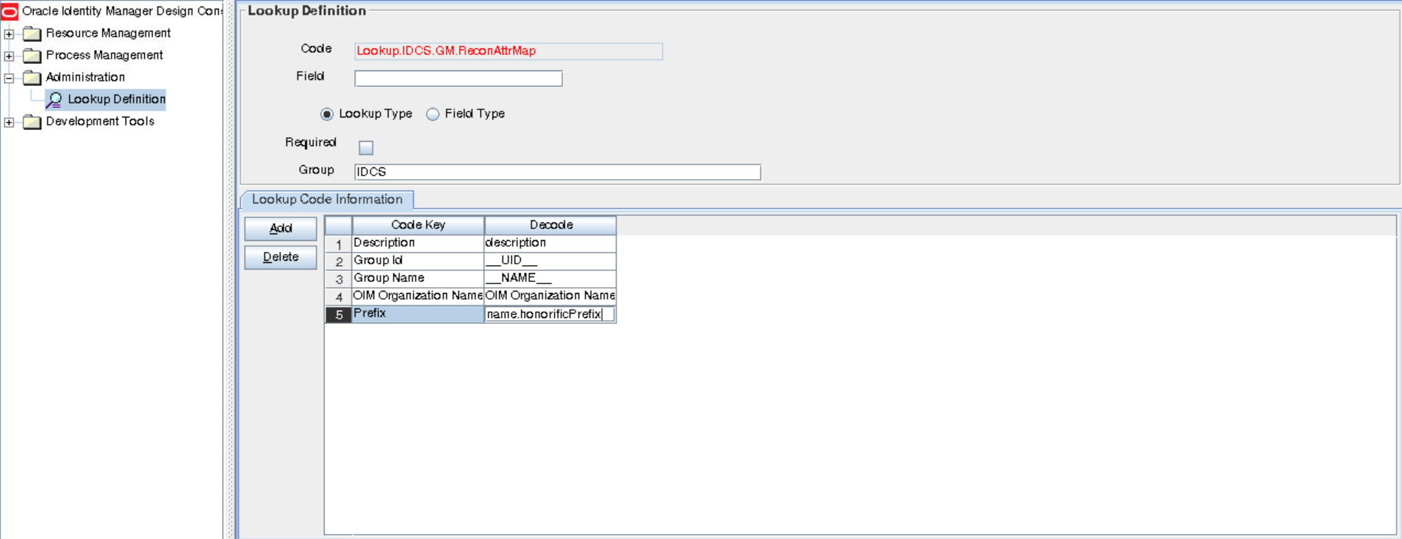Click the Administration folder icon

(32, 77)
